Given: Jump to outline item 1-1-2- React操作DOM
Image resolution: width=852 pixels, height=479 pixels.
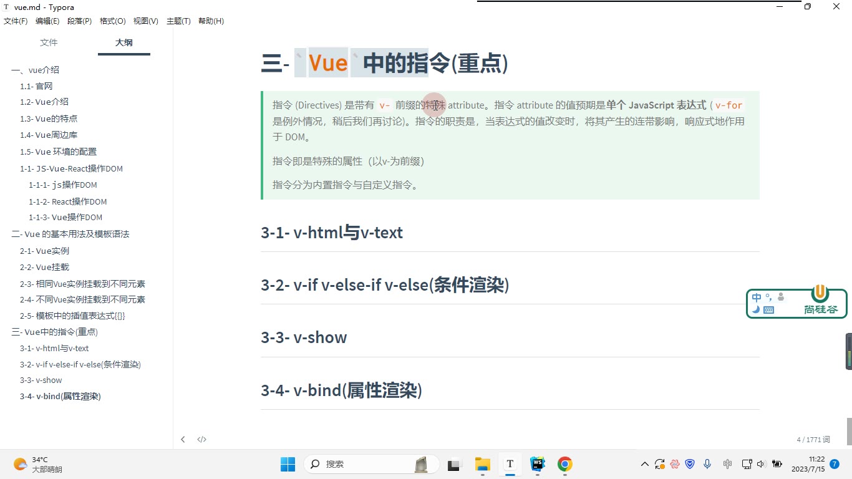Looking at the screenshot, I should (68, 201).
